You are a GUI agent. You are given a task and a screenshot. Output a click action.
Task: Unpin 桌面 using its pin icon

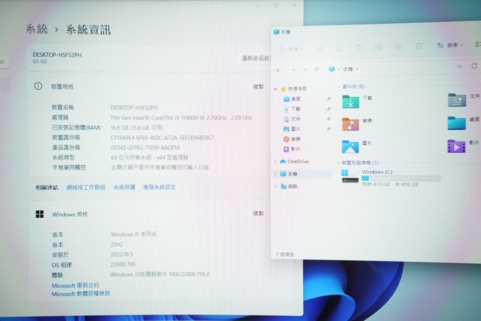329,99
